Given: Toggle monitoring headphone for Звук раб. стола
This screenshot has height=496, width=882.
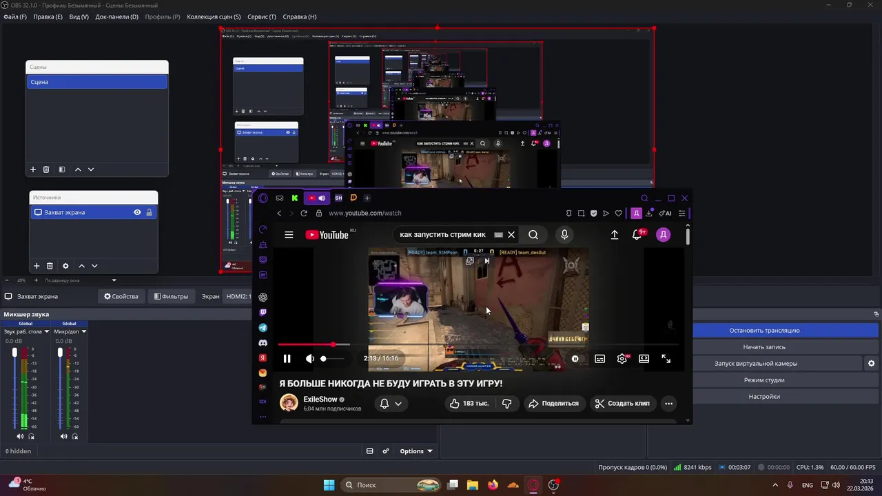Looking at the screenshot, I should (31, 436).
